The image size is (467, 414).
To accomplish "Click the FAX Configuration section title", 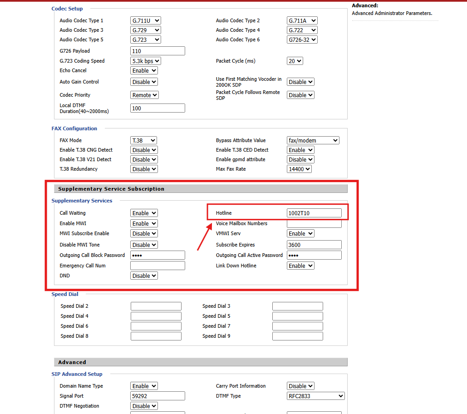I will tap(74, 128).
